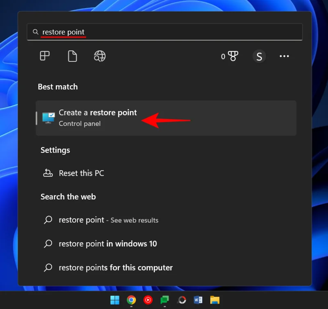Screen dimensions: 328x309
Task: Click the restore point in windows 10 suggestion
Action: click(107, 243)
